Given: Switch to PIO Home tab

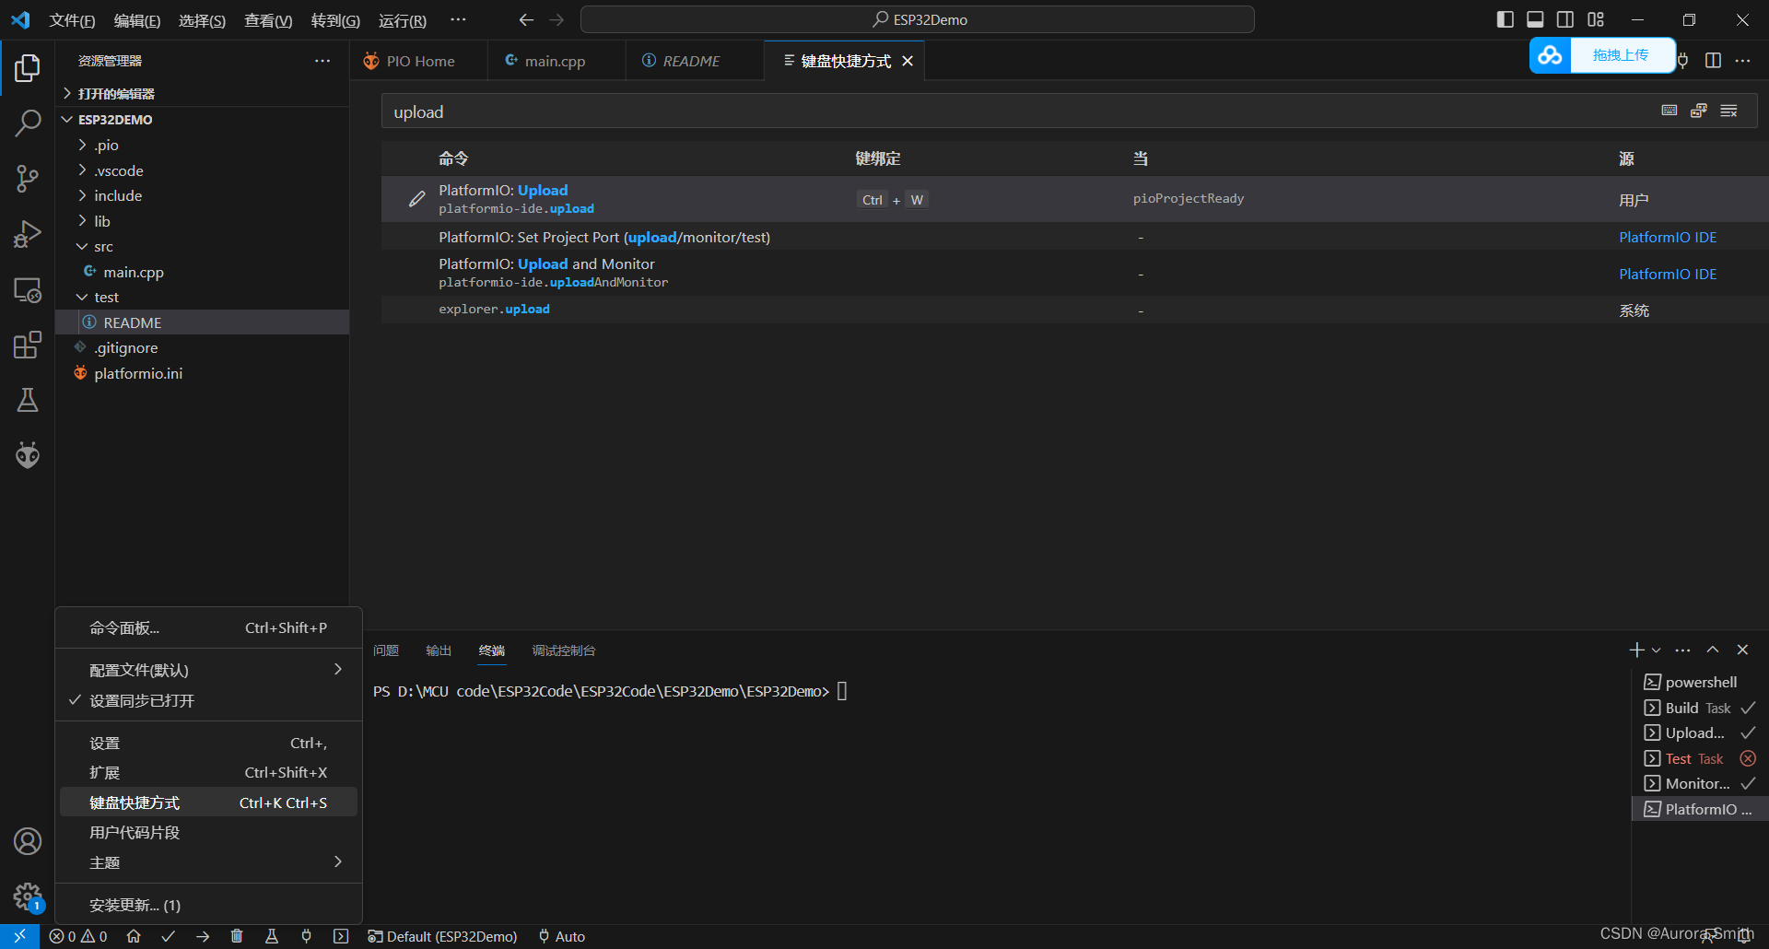Looking at the screenshot, I should tap(420, 61).
